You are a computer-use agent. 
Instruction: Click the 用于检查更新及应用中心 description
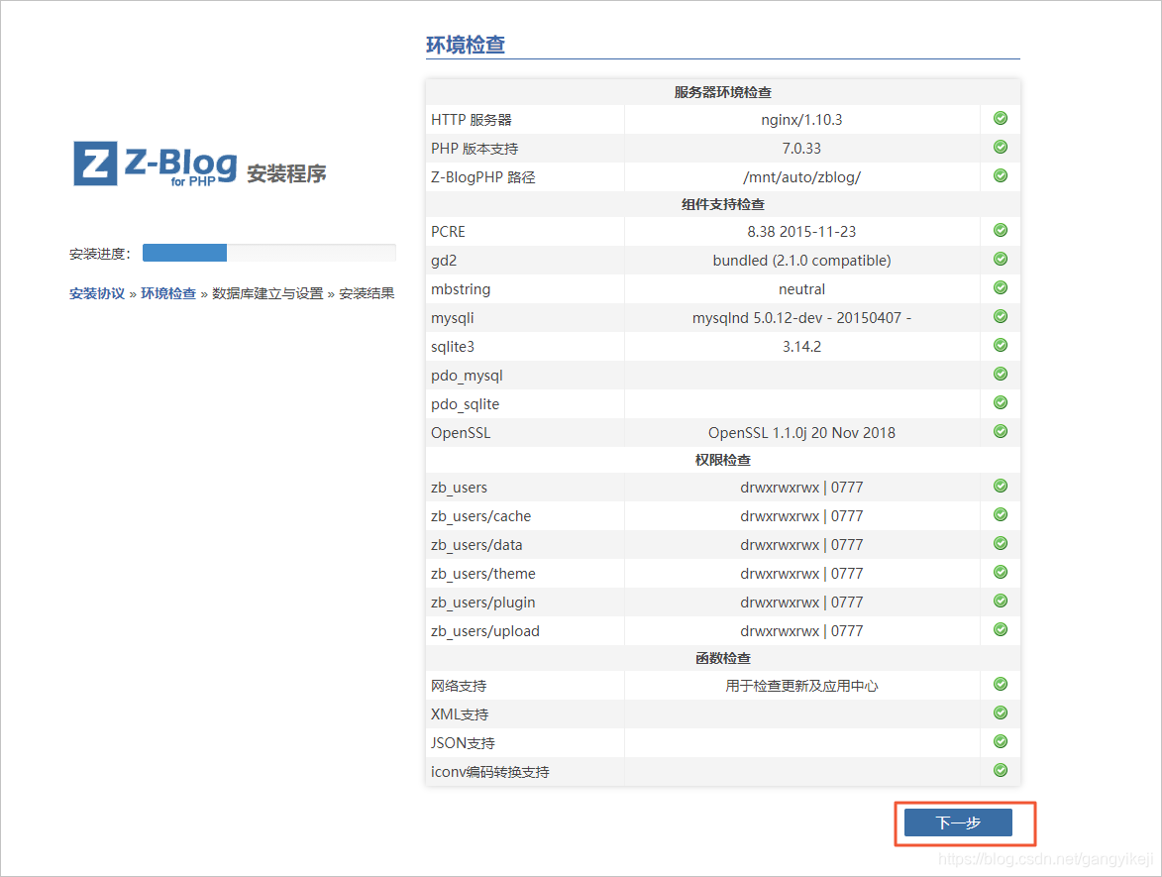click(801, 686)
